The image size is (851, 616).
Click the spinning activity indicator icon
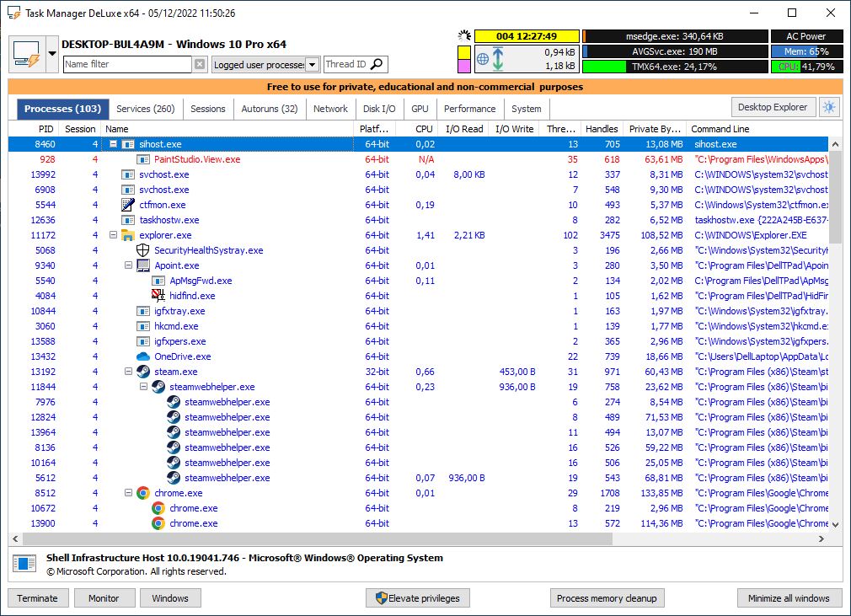pyautogui.click(x=464, y=36)
